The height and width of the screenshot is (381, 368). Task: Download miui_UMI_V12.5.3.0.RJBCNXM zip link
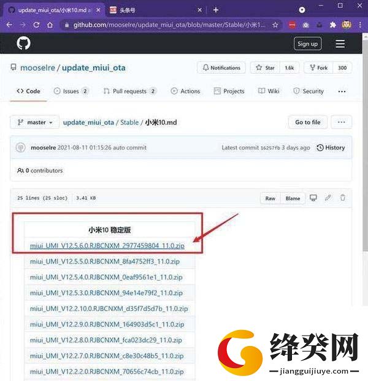(x=106, y=293)
